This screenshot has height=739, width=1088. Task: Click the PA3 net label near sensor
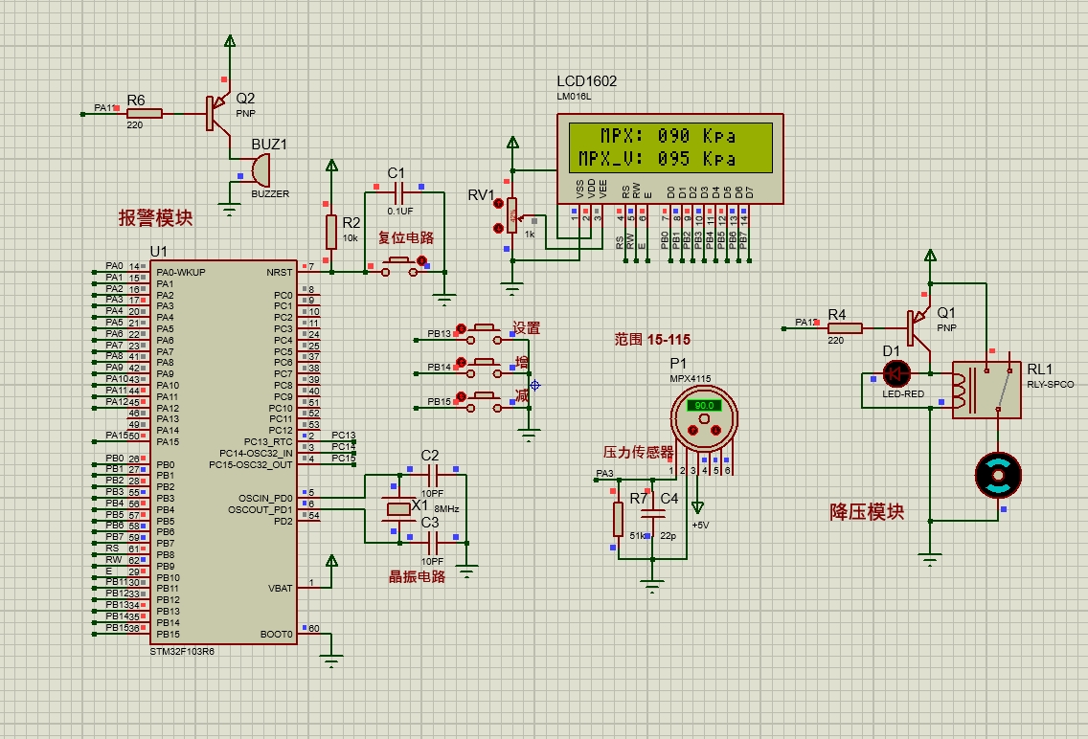[604, 474]
